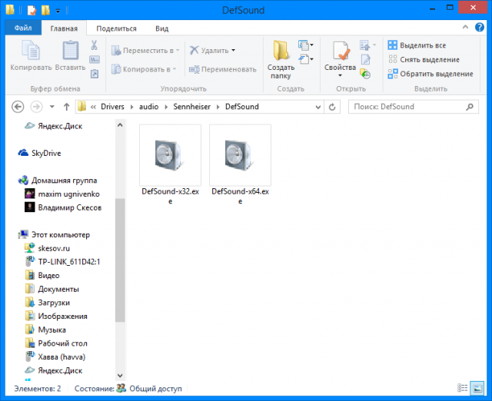
Task: Click the Copy (Копировать) ribbon icon
Action: coord(31,52)
